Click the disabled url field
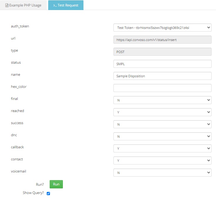216x199 pixels. pyautogui.click(x=162, y=40)
